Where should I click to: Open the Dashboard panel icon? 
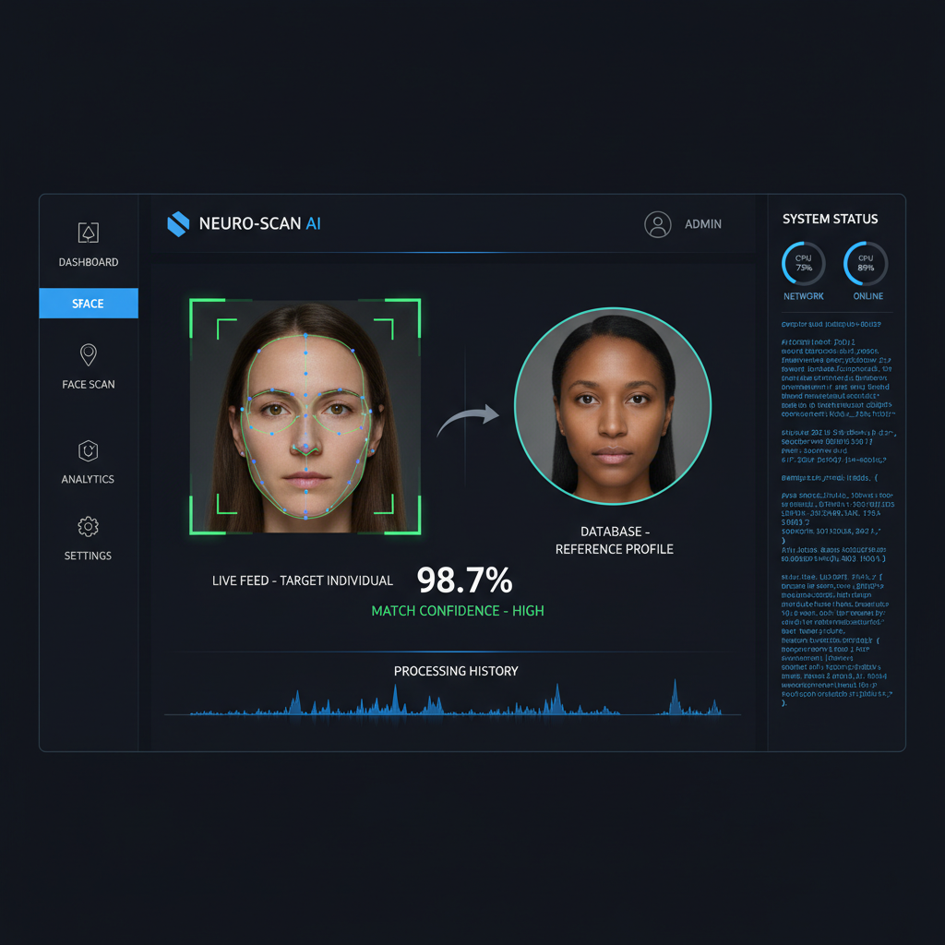pos(88,233)
